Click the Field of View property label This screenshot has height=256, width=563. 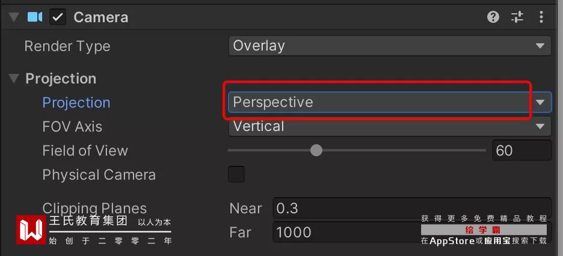tap(85, 151)
